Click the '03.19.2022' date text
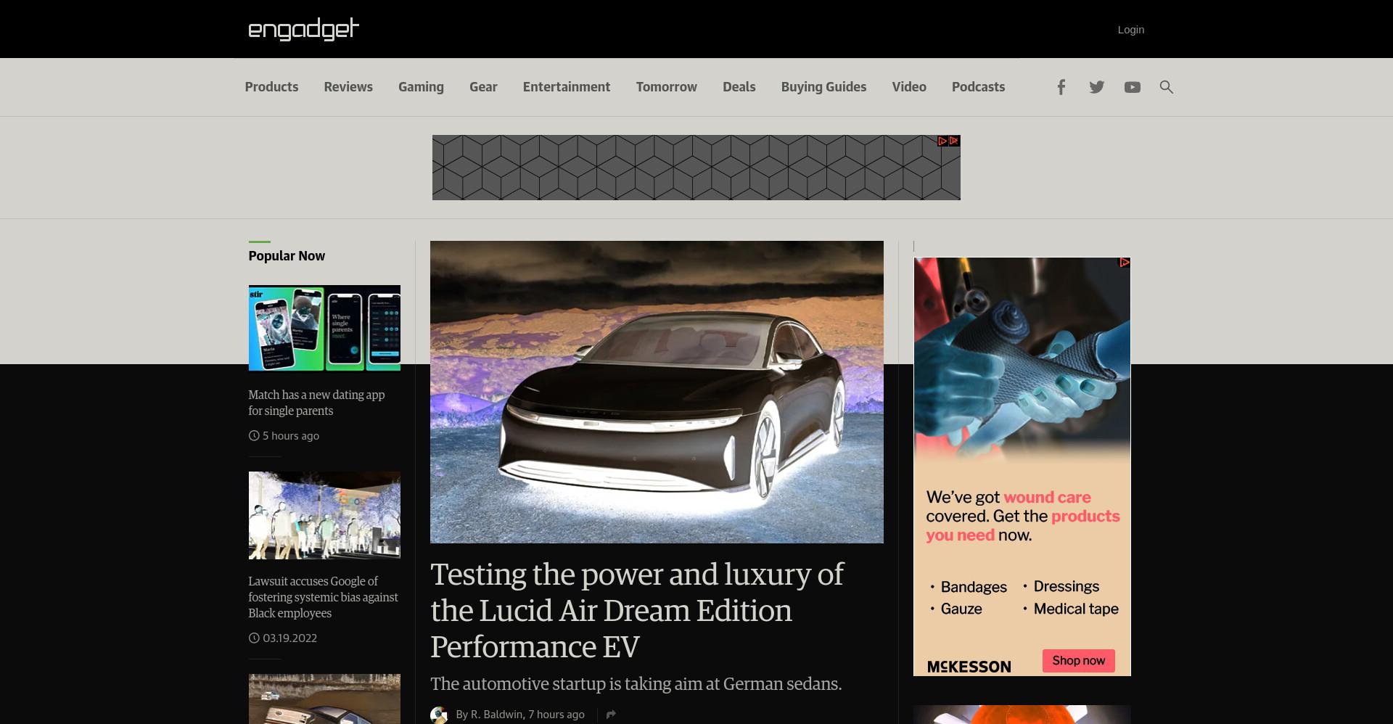Viewport: 1393px width, 724px height. [289, 638]
